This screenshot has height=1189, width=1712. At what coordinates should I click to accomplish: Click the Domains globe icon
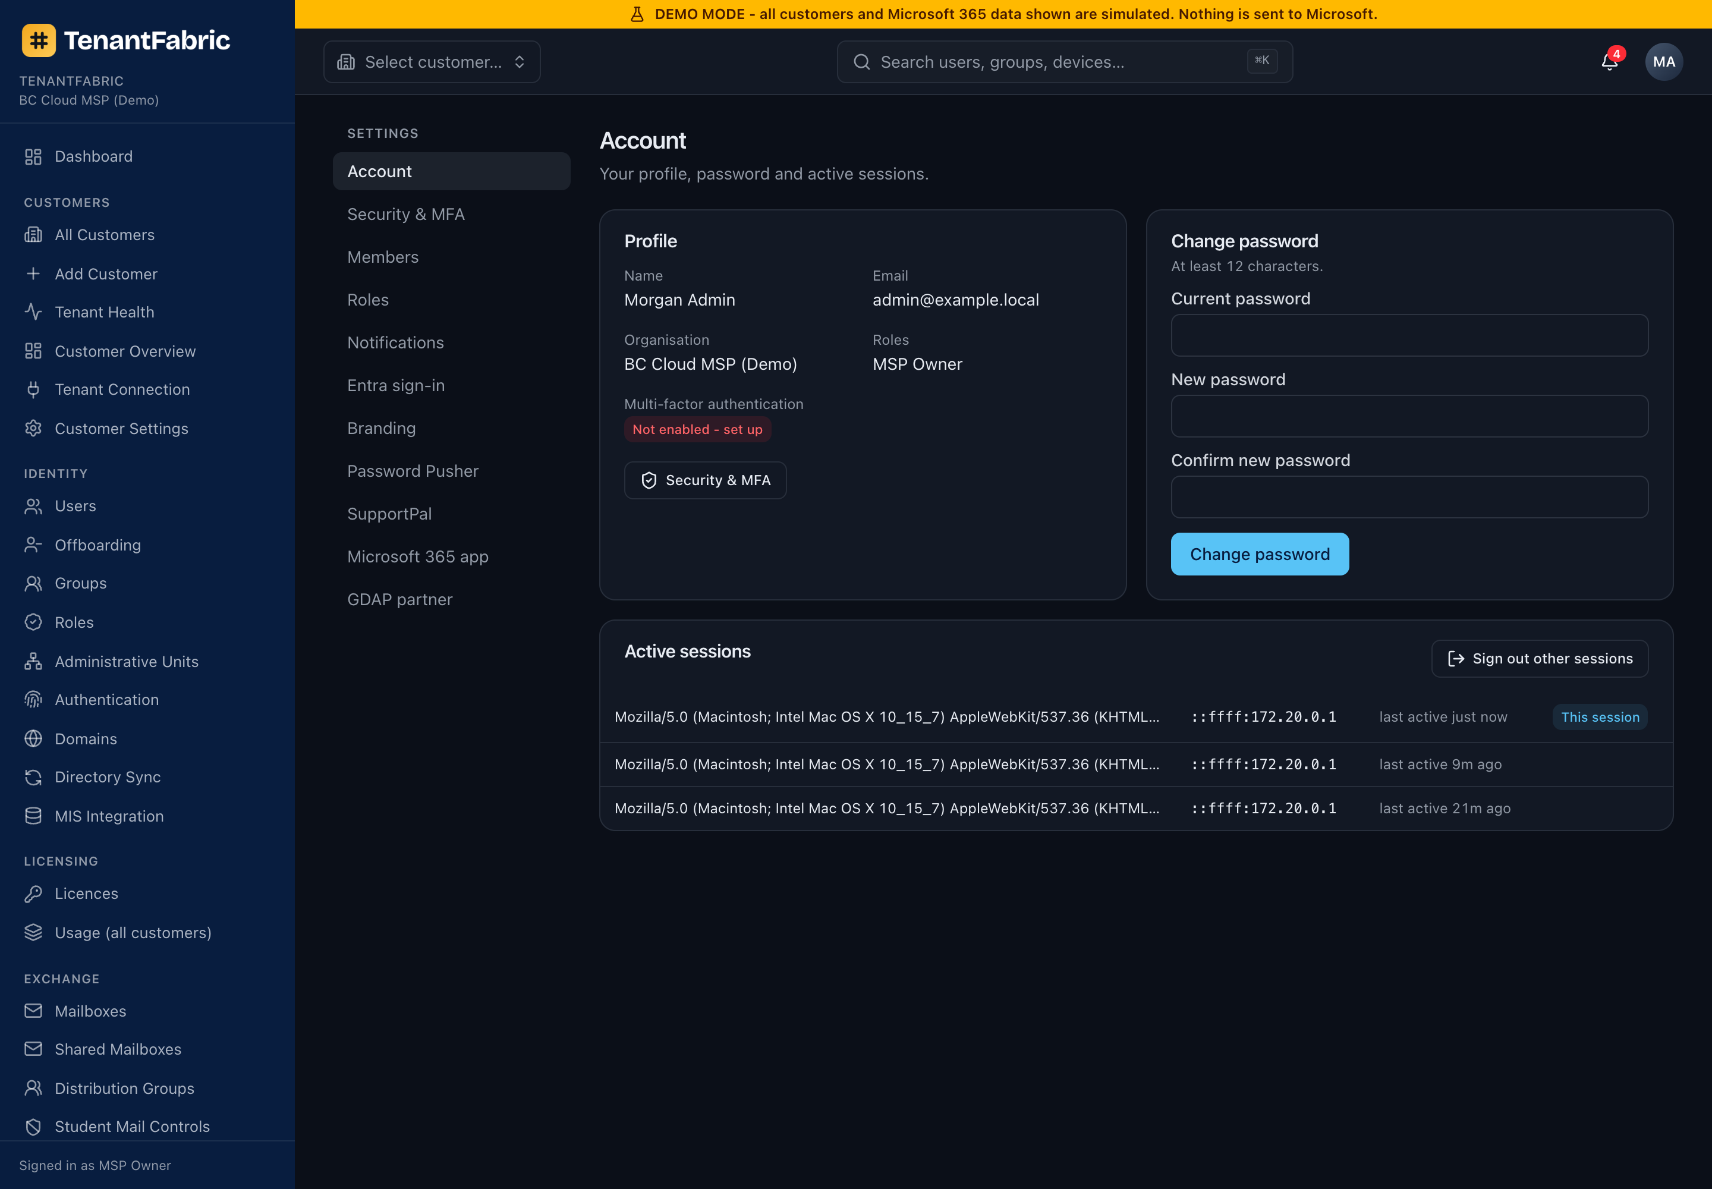tap(33, 738)
